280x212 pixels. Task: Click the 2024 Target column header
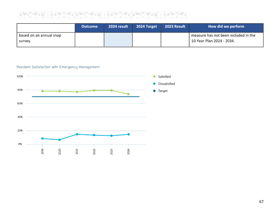147,28
